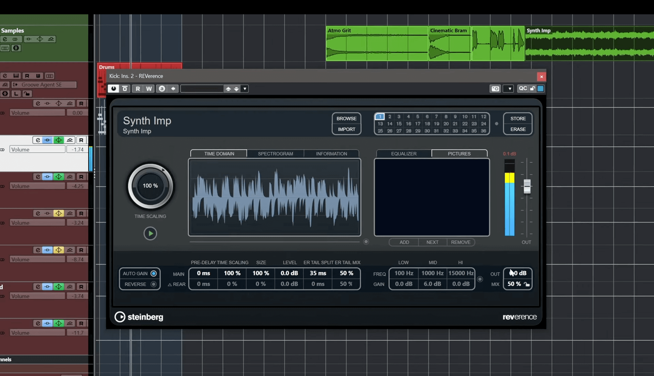Screen dimensions: 654x376
Task: Enable Read automation button R
Action: [138, 89]
